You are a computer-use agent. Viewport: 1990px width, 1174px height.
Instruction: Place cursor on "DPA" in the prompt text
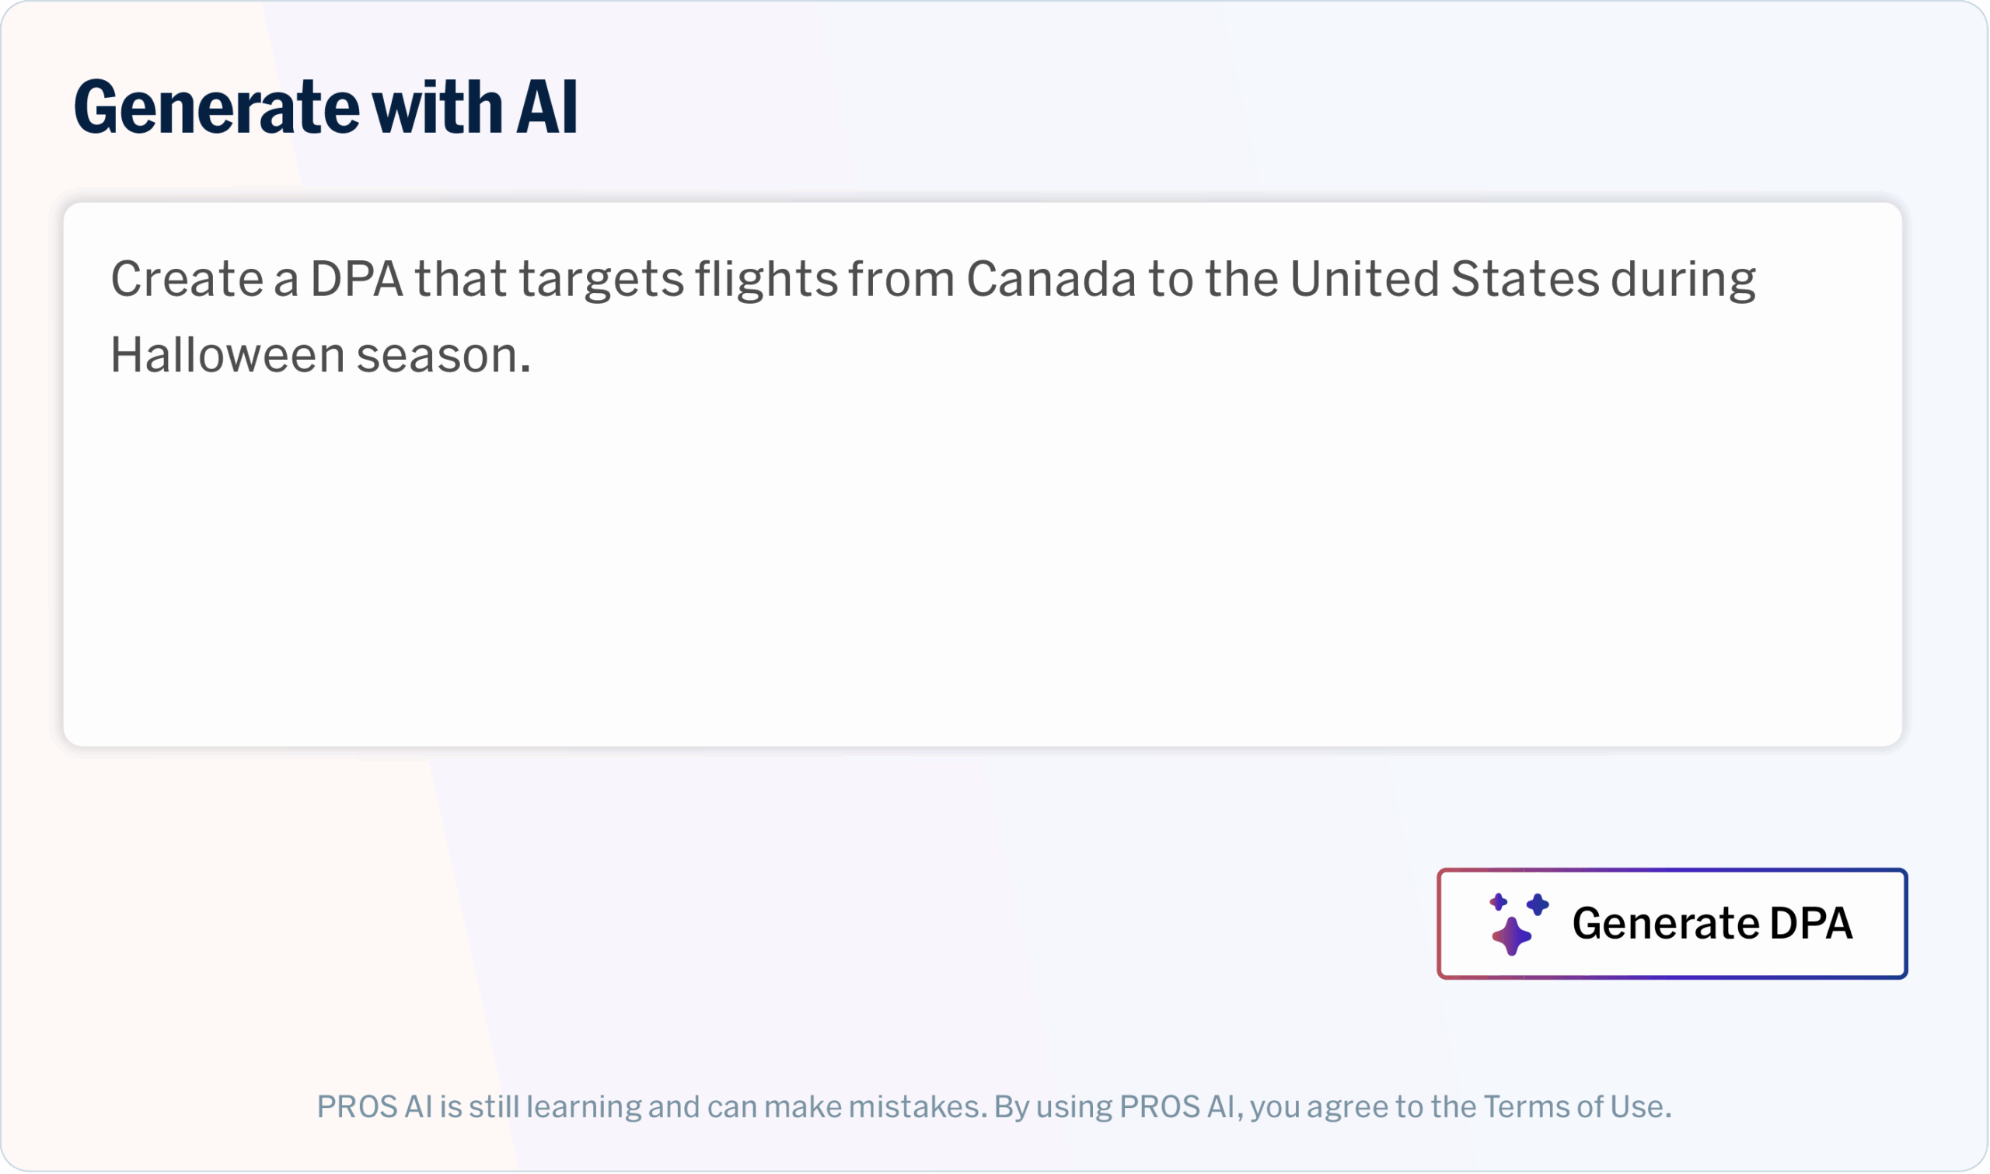coord(356,279)
